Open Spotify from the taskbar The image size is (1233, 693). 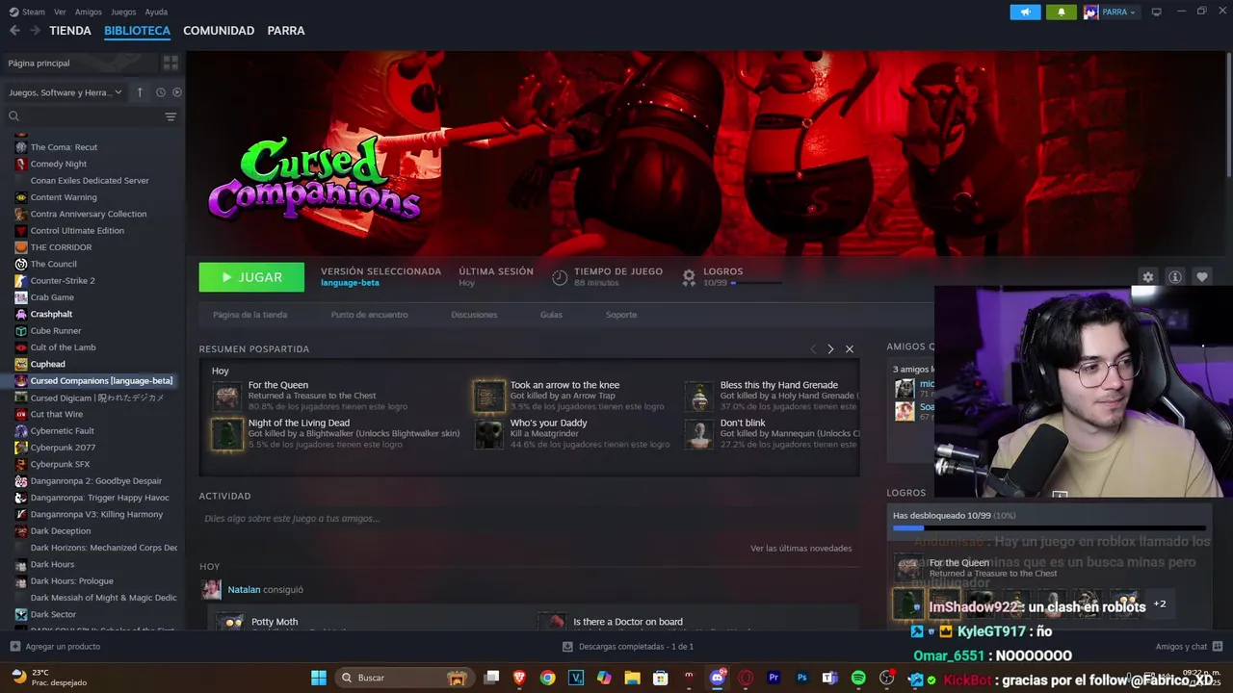click(x=858, y=678)
